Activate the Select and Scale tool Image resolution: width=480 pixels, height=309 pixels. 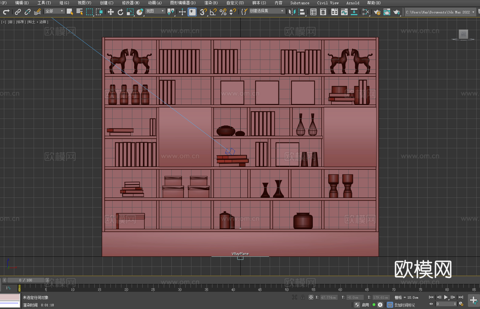click(130, 12)
